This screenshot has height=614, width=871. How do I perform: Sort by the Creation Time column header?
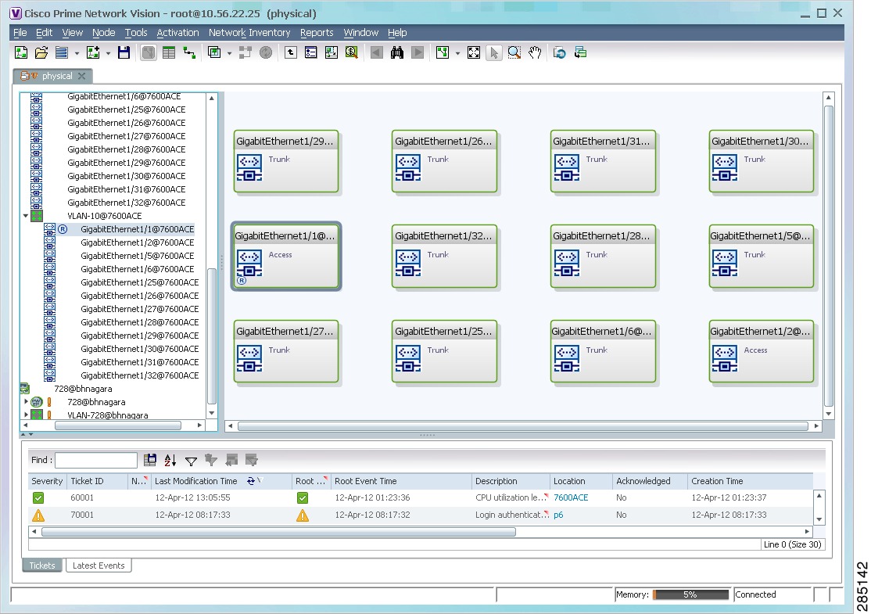pos(750,481)
